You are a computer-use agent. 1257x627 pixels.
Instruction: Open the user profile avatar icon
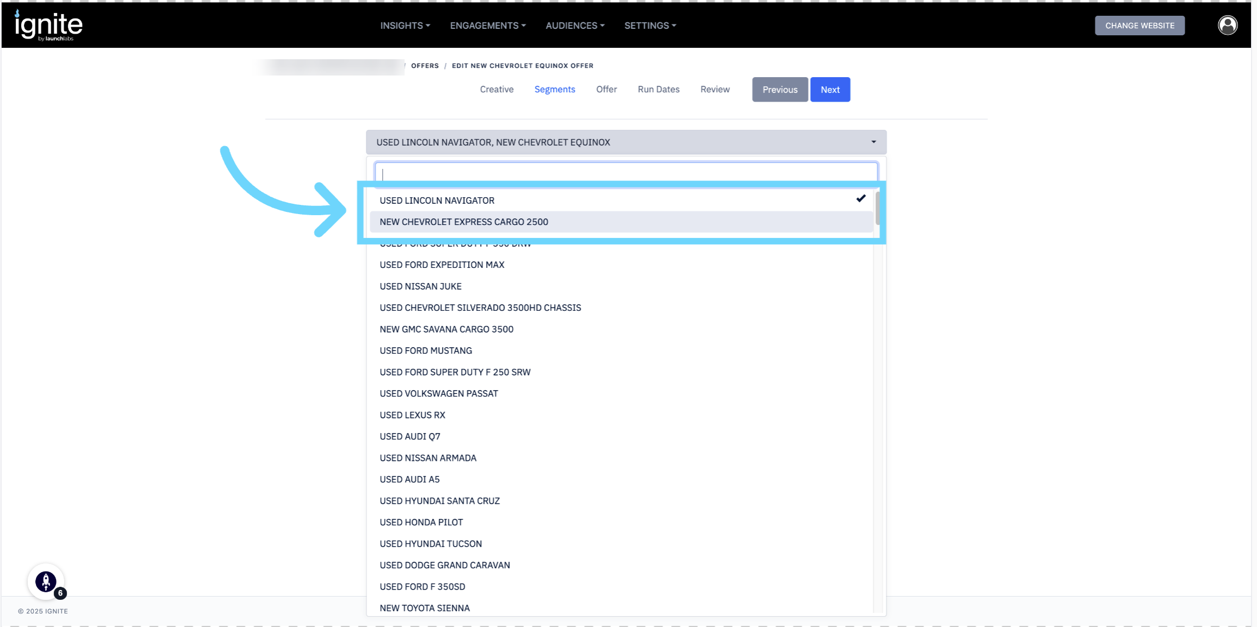click(x=1227, y=25)
